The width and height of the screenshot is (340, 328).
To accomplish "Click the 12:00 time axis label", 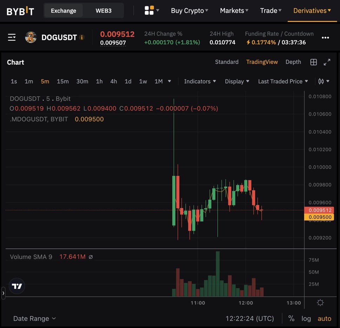I will point(246,303).
